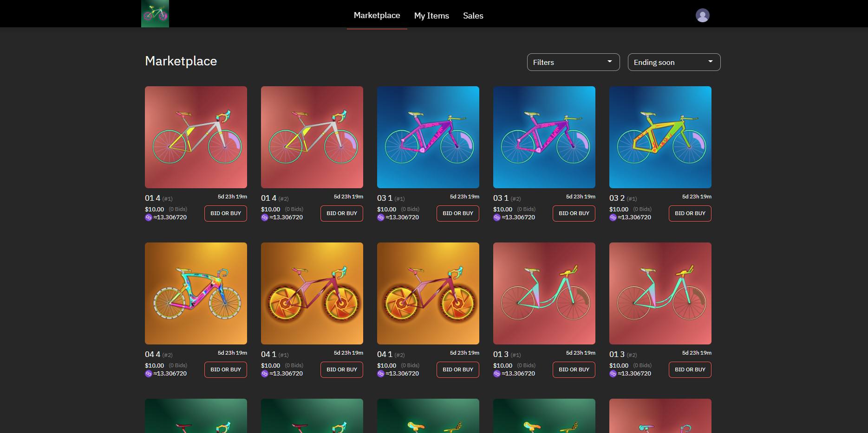Click the crypto token icon under 03 2 (#1)

[x=613, y=217]
